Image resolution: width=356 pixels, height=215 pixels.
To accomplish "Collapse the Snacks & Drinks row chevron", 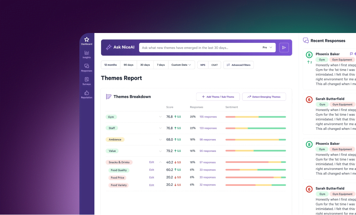I will [160, 162].
